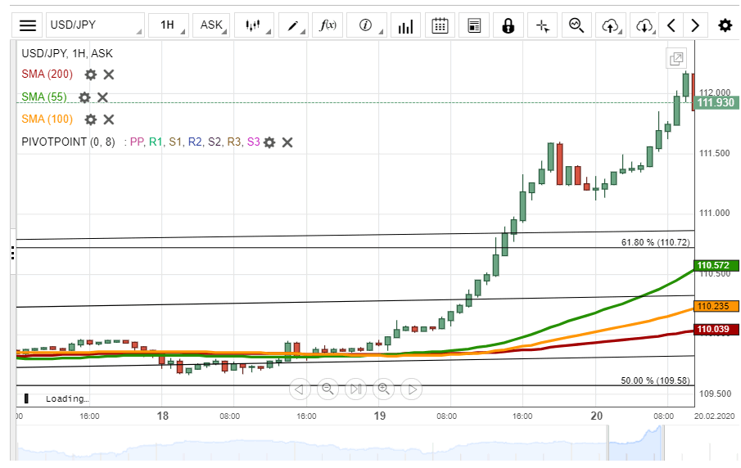This screenshot has width=741, height=468.
Task: Click the left panel drag handle dots
Action: click(x=13, y=253)
